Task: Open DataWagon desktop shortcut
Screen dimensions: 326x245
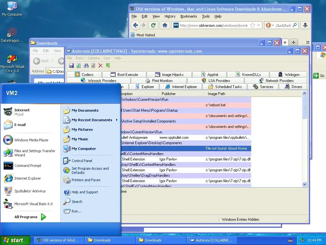Action: point(12,35)
